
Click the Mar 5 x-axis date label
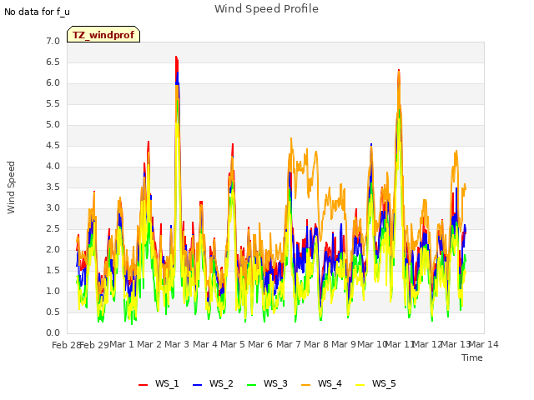233,344
